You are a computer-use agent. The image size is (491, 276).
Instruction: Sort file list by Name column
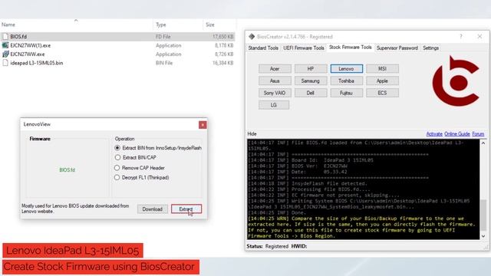click(x=8, y=25)
